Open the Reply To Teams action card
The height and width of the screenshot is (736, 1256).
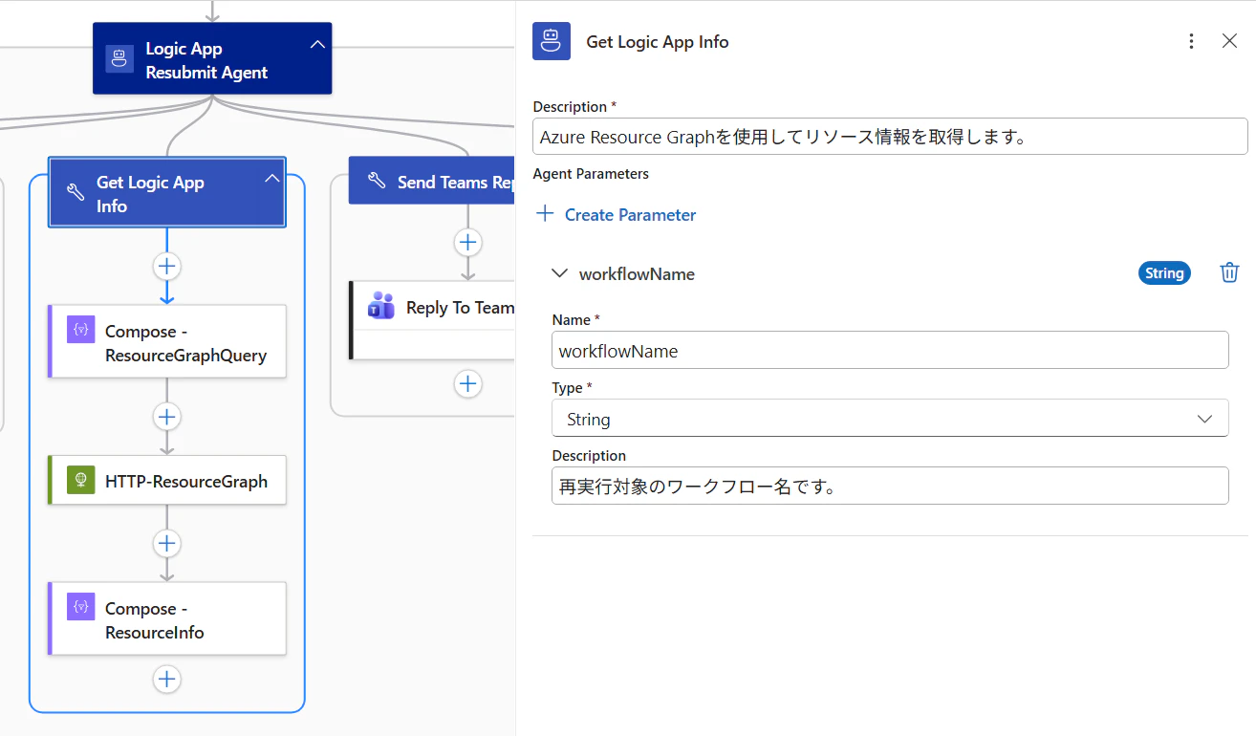pos(433,320)
